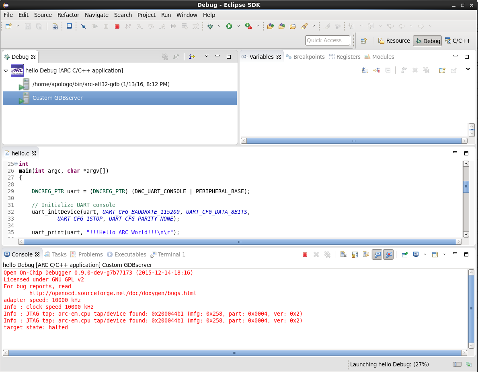Image resolution: width=478 pixels, height=372 pixels.
Task: Select the Debug perspective button
Action: point(428,41)
